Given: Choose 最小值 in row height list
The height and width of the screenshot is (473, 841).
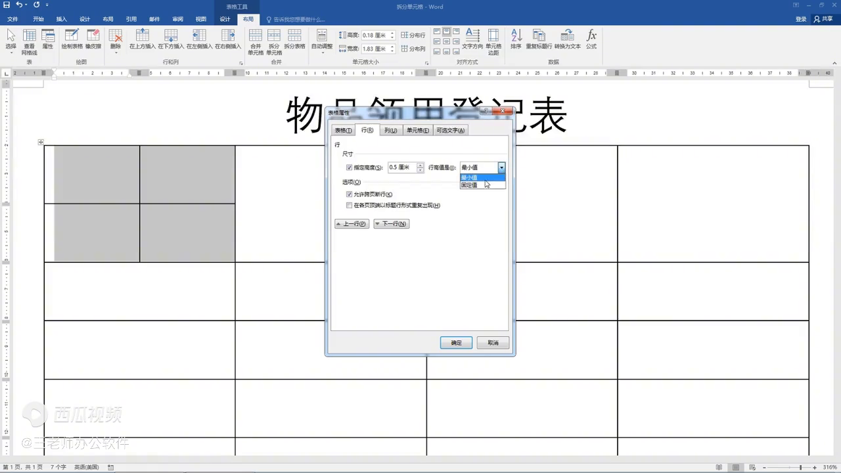Looking at the screenshot, I should tap(483, 177).
